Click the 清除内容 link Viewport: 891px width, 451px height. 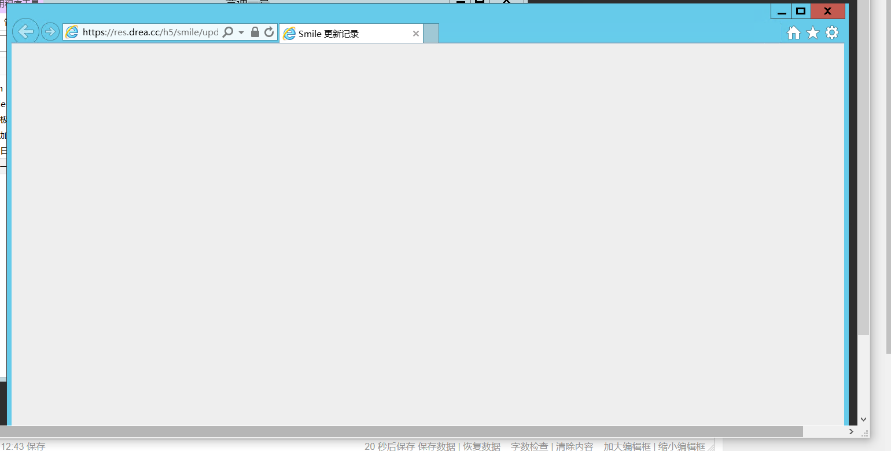pyautogui.click(x=575, y=446)
